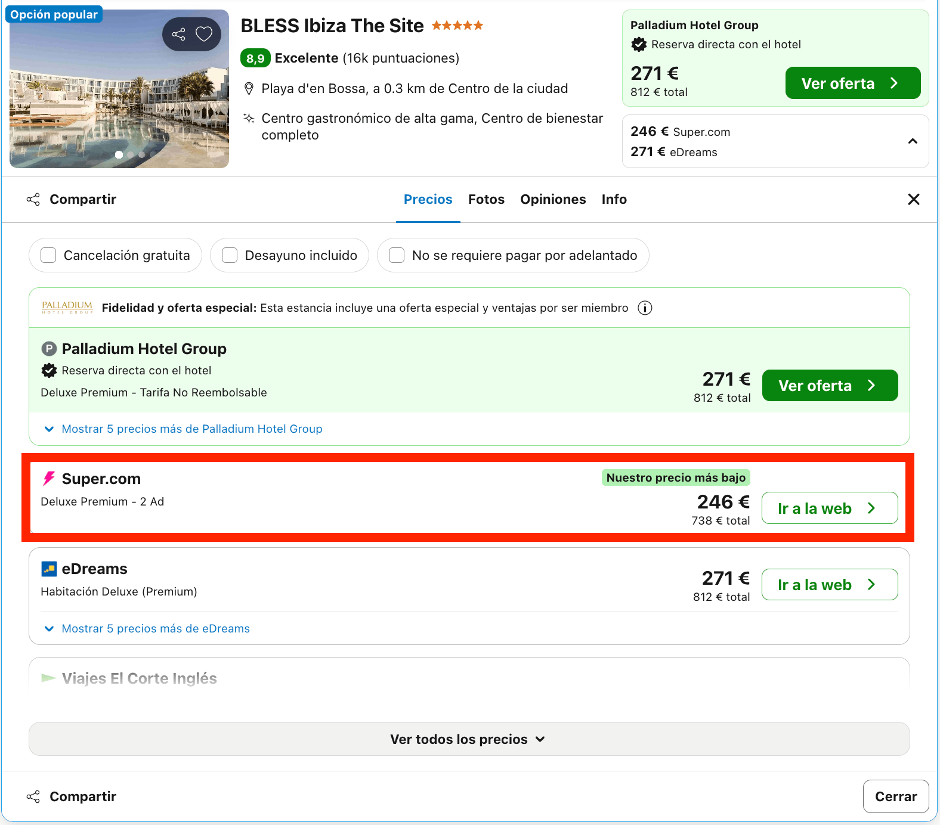
Task: Click Ir a la web for eDreams
Action: [x=830, y=584]
